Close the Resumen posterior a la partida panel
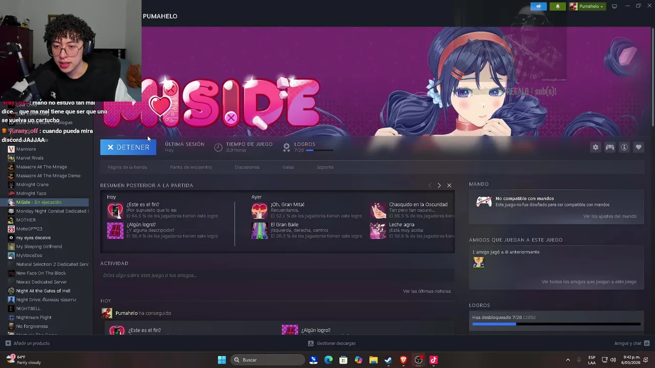The image size is (655, 368). click(x=449, y=186)
